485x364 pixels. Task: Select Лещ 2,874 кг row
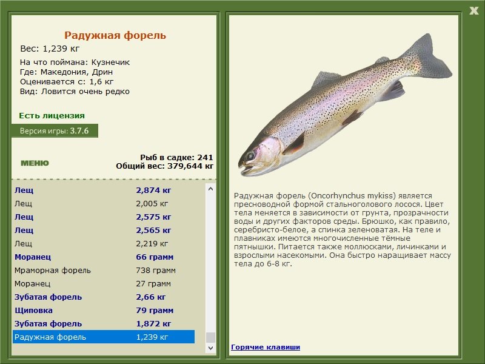(104, 190)
